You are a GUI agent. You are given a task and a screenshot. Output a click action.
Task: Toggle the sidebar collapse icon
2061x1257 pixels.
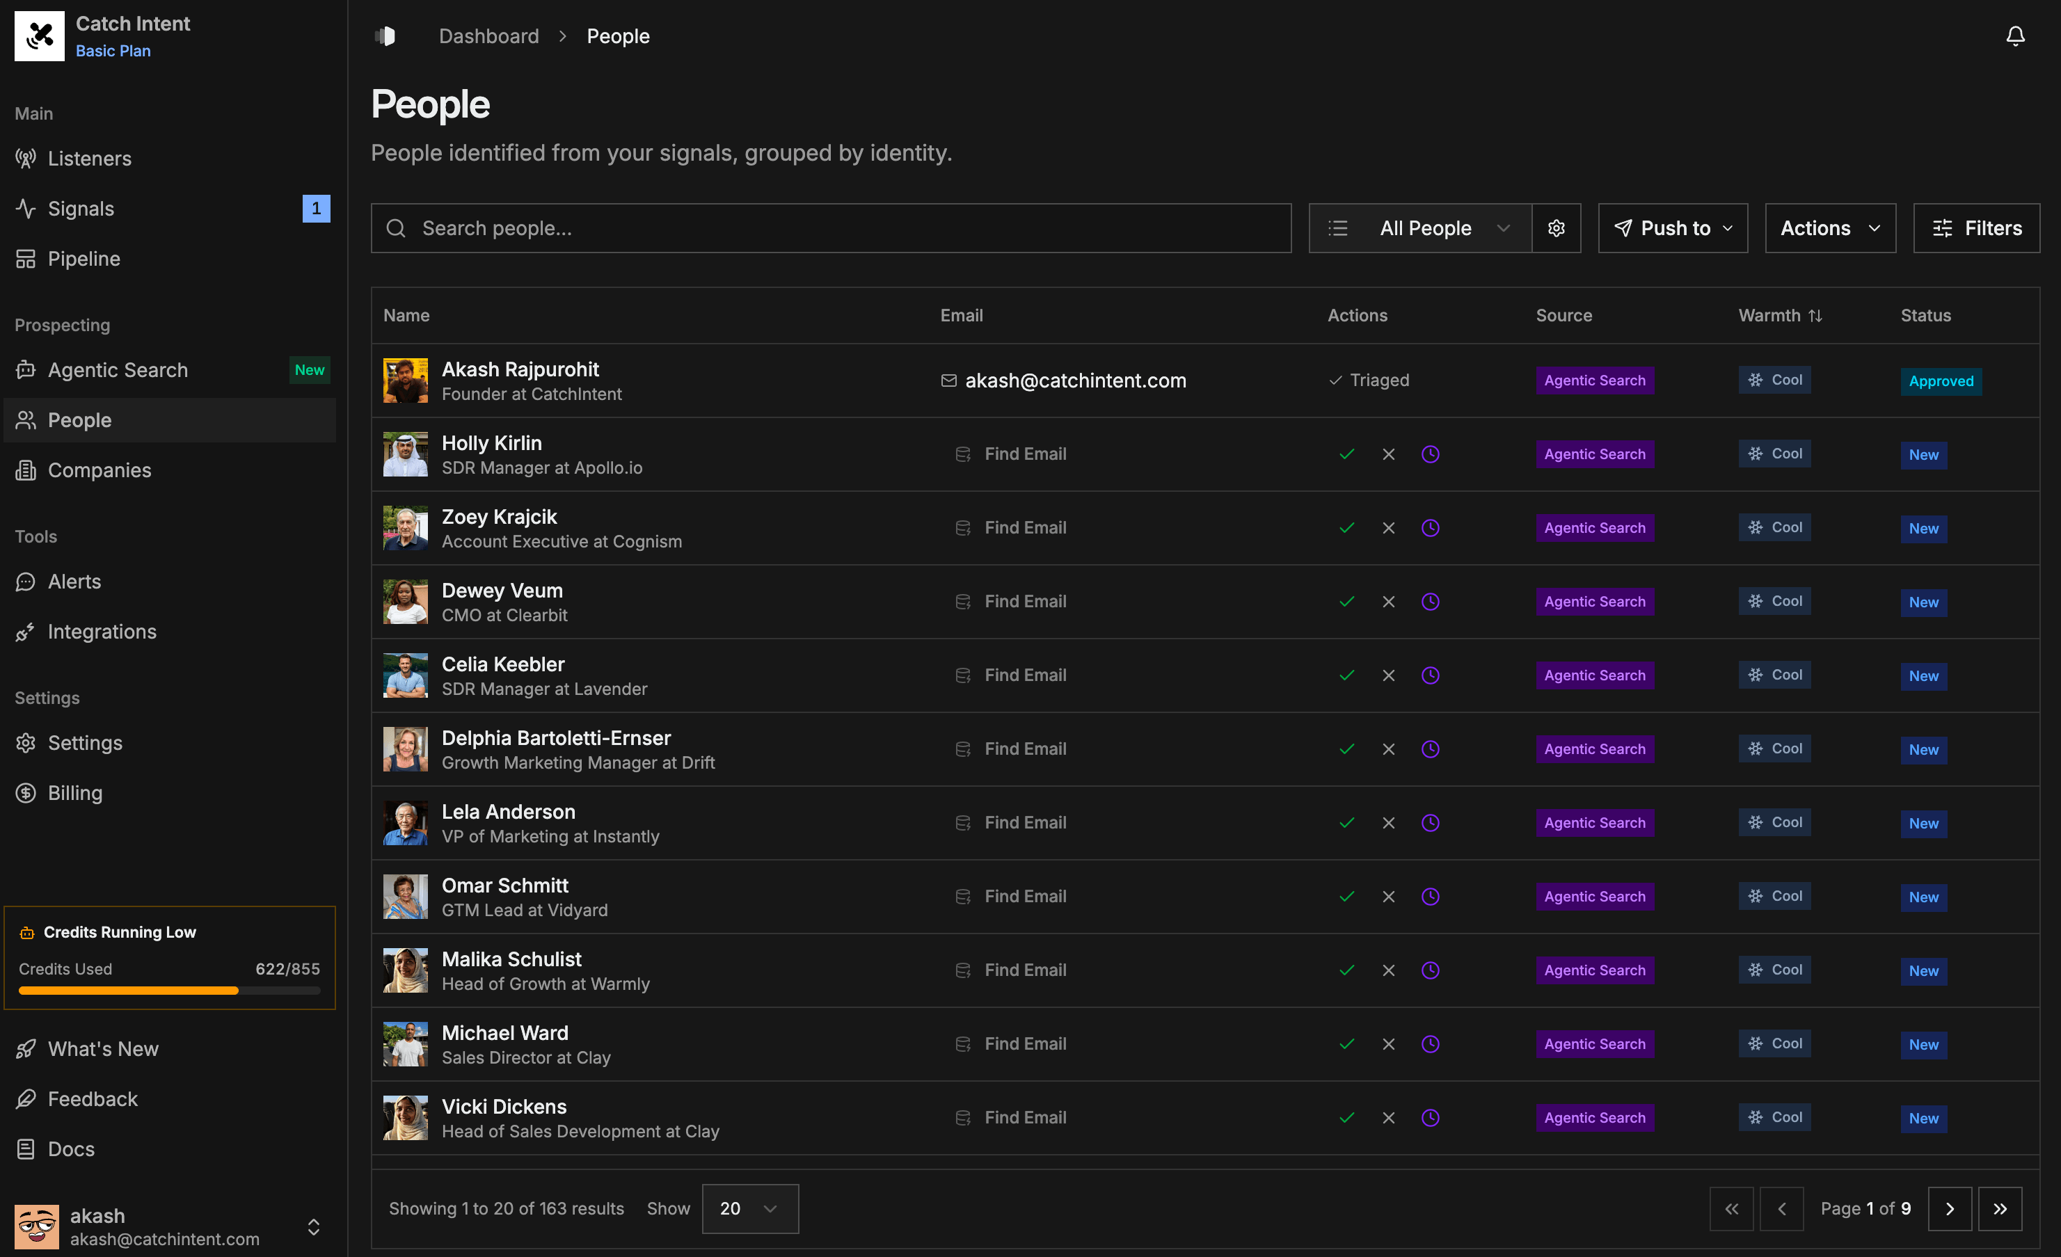point(385,36)
